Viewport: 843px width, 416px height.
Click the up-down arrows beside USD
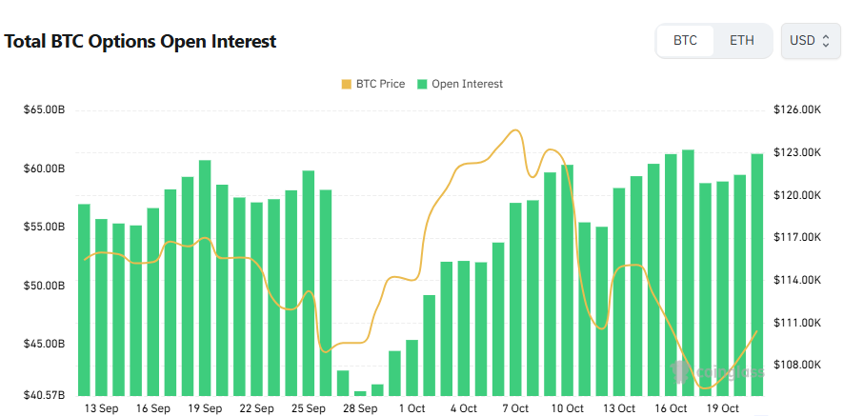coord(826,41)
